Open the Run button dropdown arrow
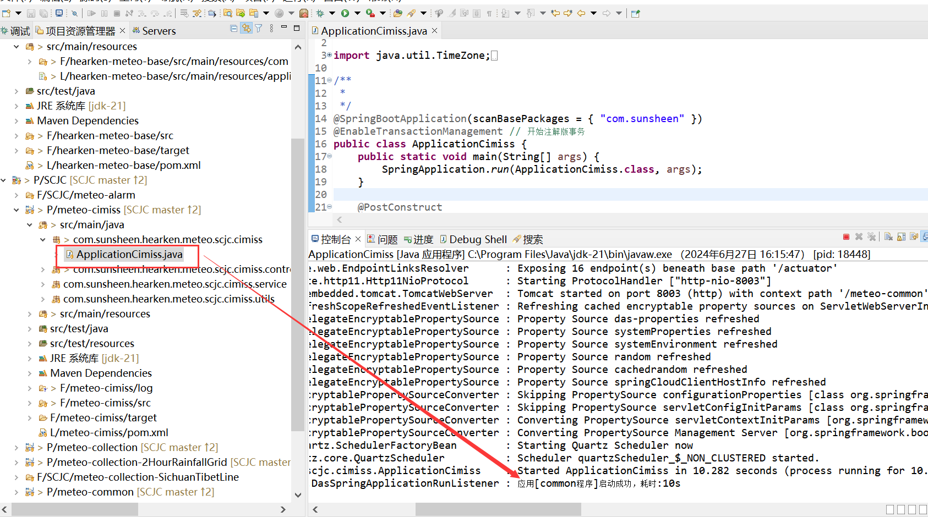The height and width of the screenshot is (517, 928). [357, 13]
